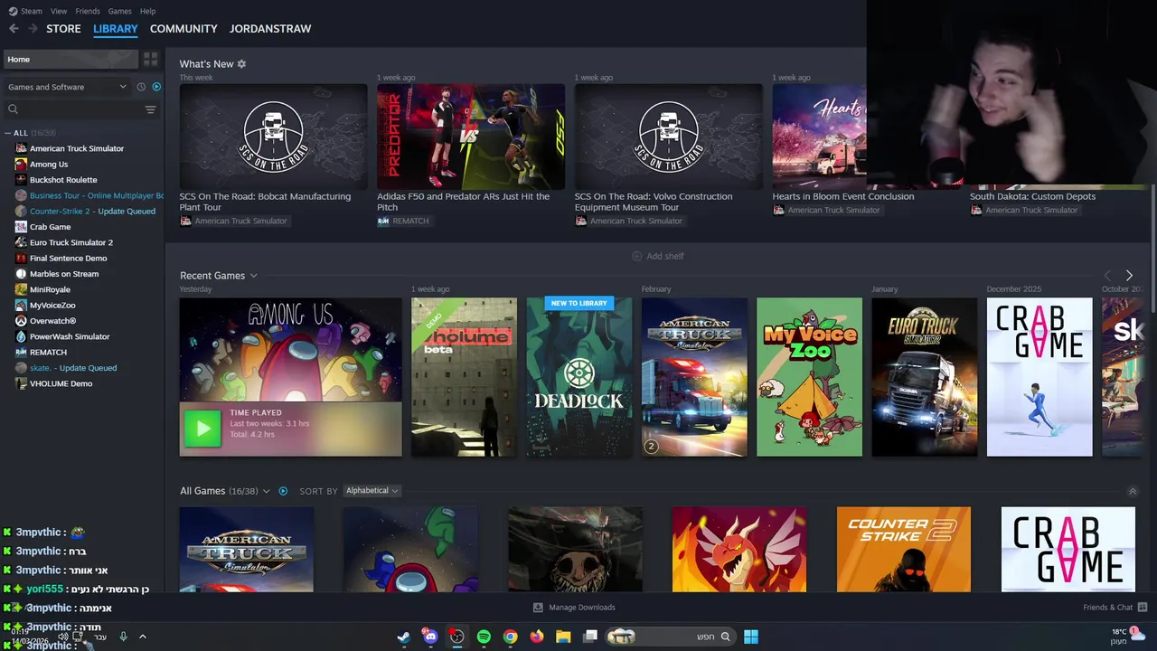Go back with the left arrow
1157x651 pixels.
tap(14, 29)
